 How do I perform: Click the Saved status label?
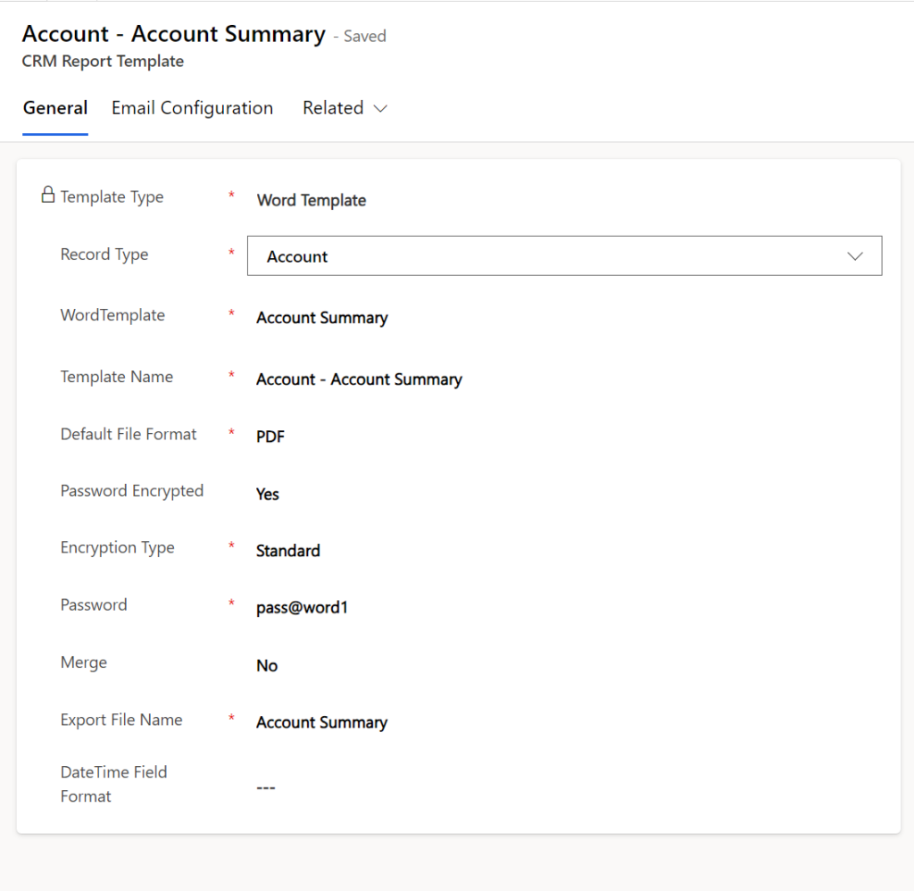[362, 36]
